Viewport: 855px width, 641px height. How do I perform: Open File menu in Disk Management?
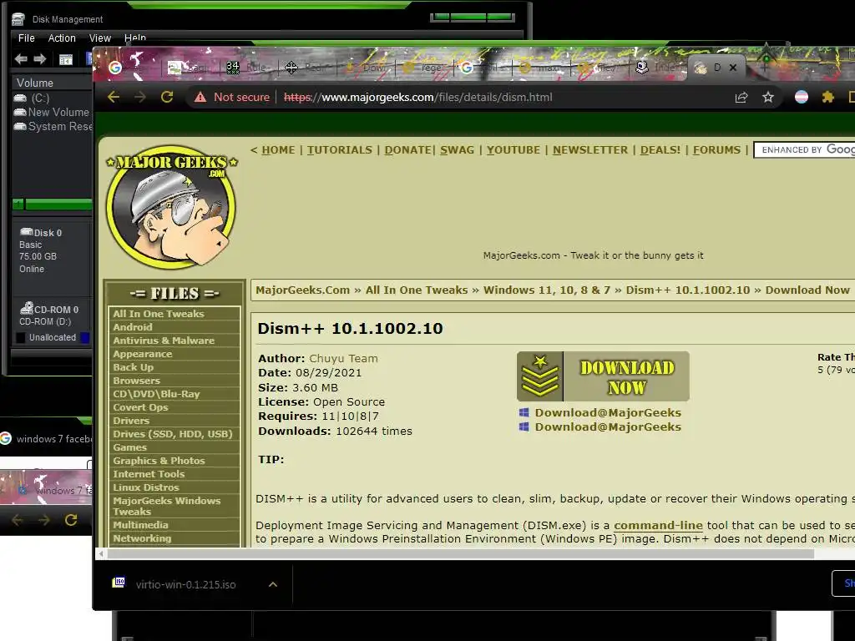26,38
